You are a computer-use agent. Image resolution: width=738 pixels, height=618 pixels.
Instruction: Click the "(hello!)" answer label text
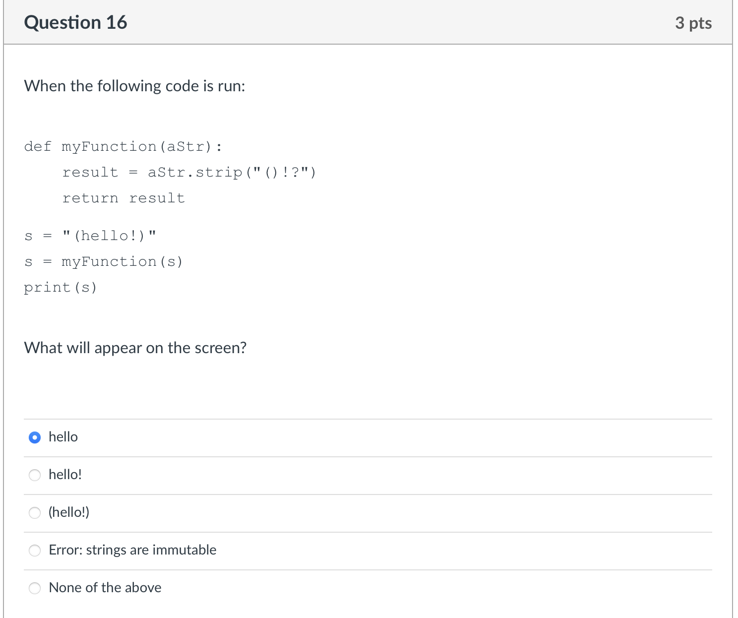coord(69,512)
